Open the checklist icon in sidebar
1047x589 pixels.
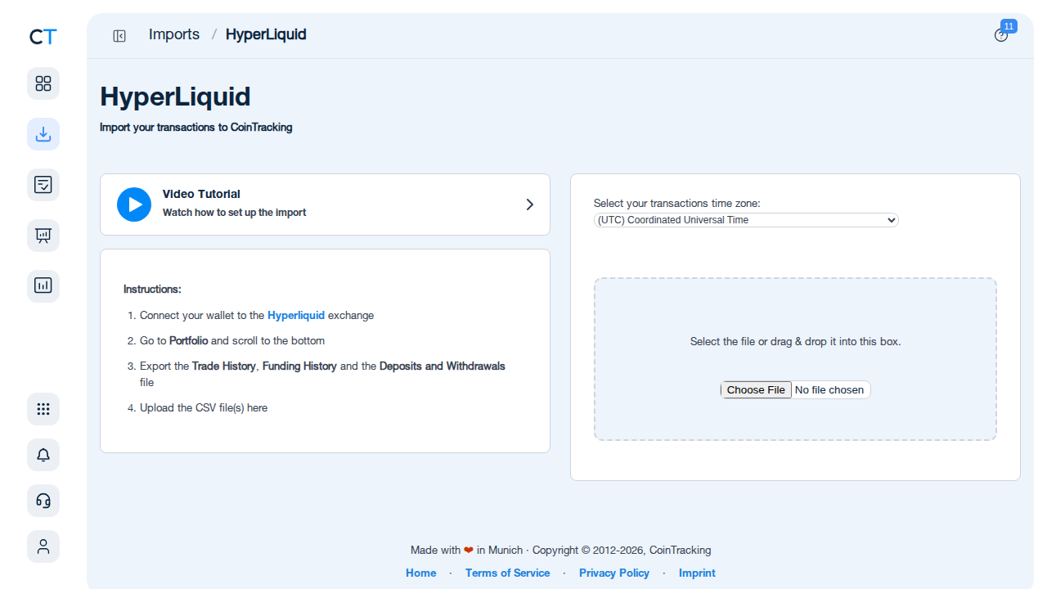(43, 185)
